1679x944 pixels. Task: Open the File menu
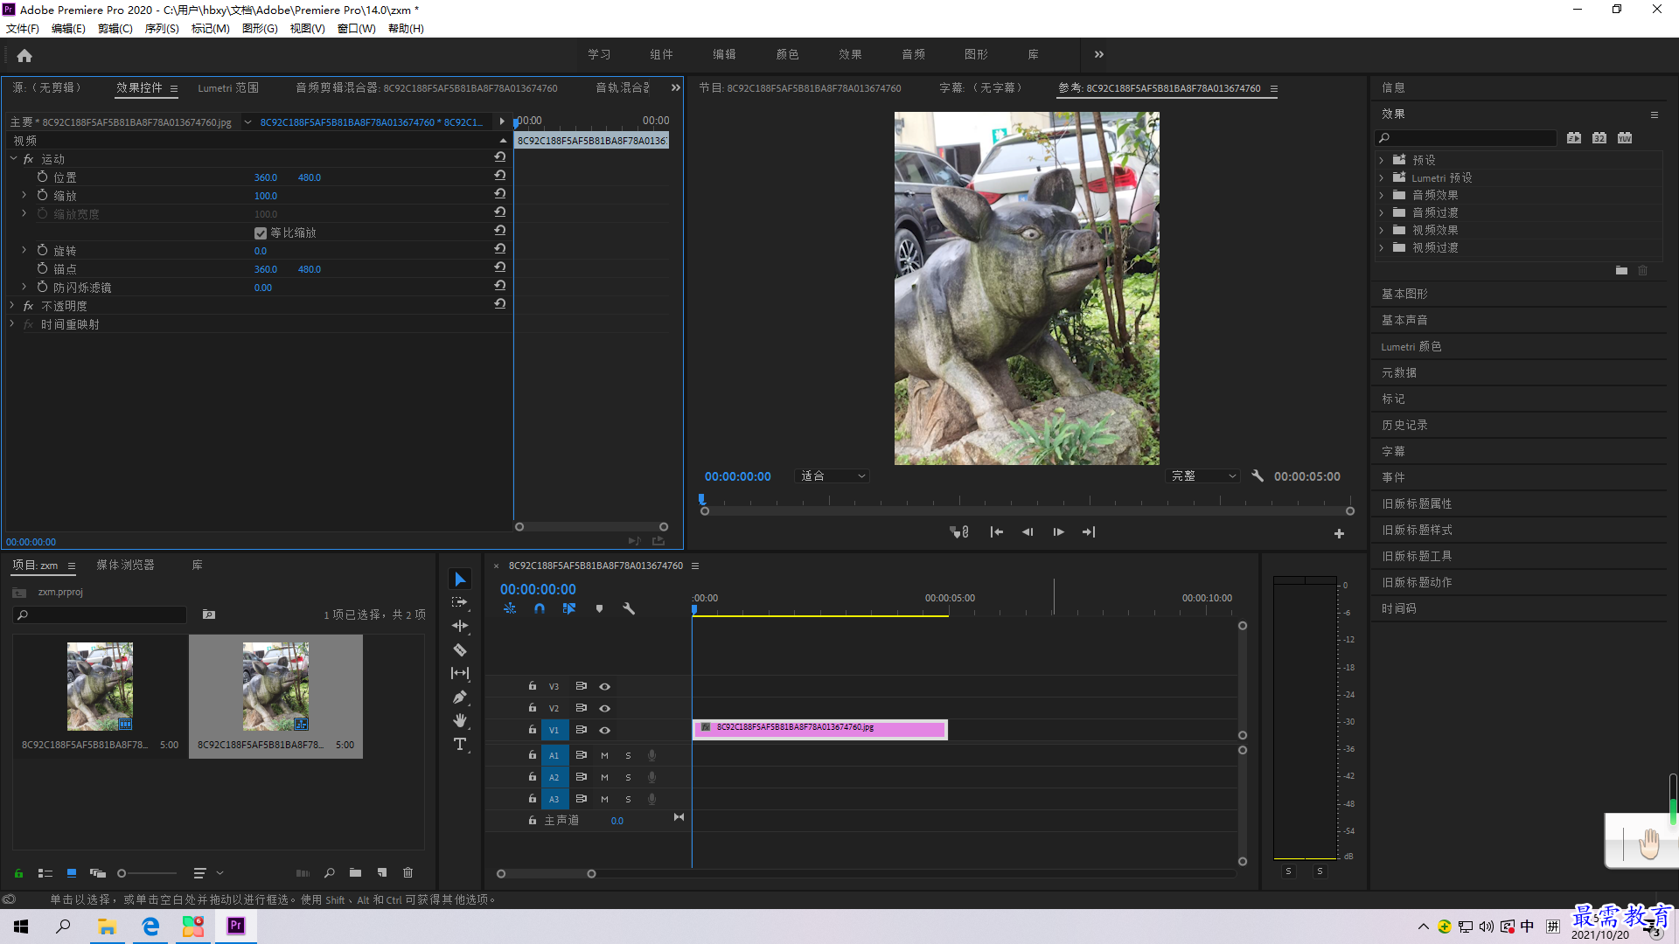[23, 29]
